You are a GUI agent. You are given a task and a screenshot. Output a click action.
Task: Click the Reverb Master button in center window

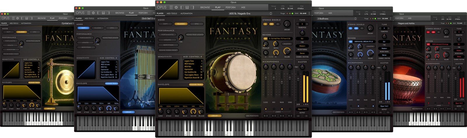tap(287, 44)
